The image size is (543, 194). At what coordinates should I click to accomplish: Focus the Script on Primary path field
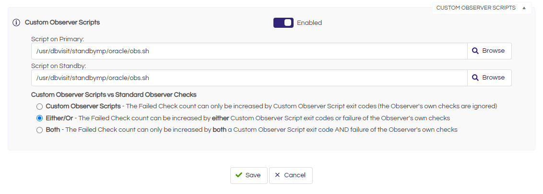pos(249,51)
